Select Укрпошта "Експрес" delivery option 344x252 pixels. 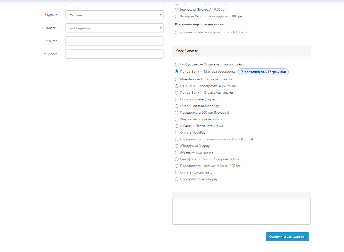coord(177,10)
